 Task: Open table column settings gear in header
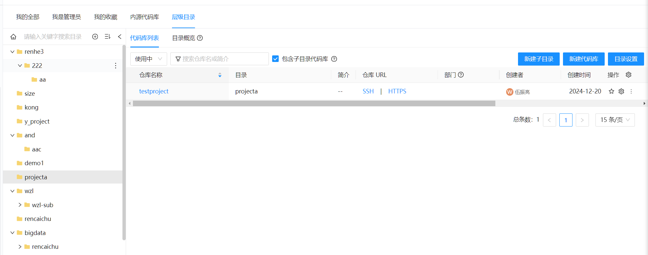(628, 75)
